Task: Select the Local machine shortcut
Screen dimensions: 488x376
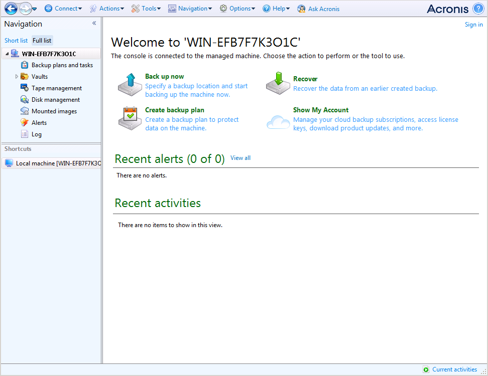Action: tap(51, 163)
